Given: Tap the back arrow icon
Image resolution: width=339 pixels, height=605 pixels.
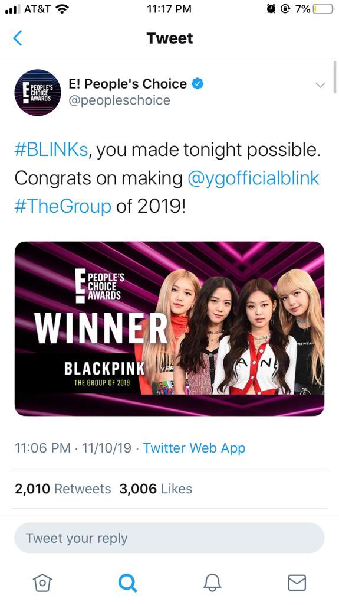Looking at the screenshot, I should tap(17, 38).
